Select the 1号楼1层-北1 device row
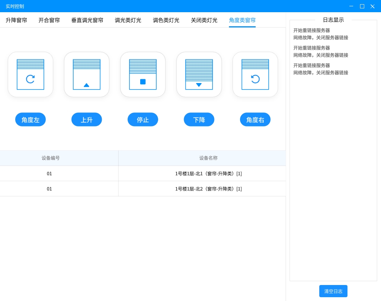Screen dimensions: 381x301 tap(208, 174)
